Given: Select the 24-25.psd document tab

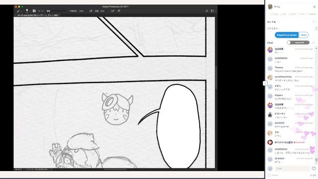Looking at the screenshot, I should point(38,15).
